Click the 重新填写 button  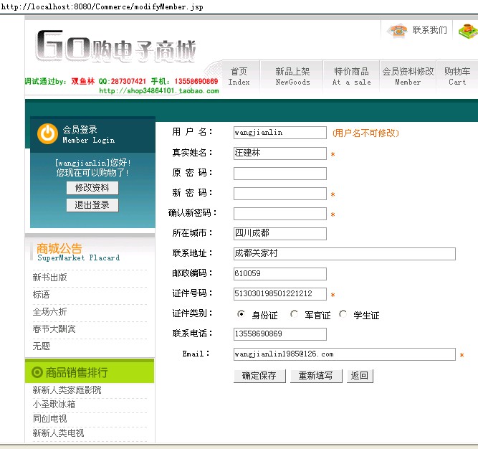[316, 376]
